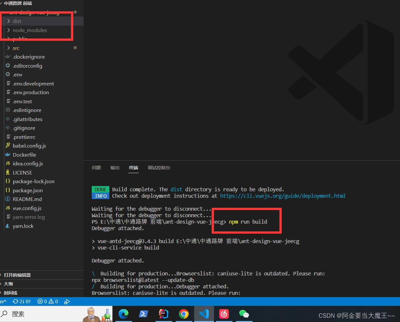
Task: Open the 调试控制台 tab
Action: [x=159, y=168]
